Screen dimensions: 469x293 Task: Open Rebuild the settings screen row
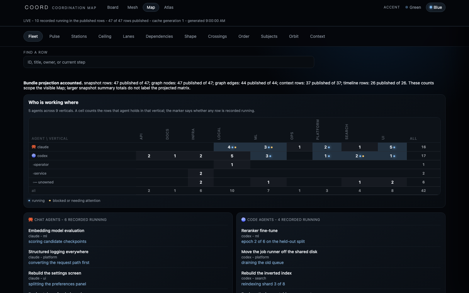tap(128, 278)
